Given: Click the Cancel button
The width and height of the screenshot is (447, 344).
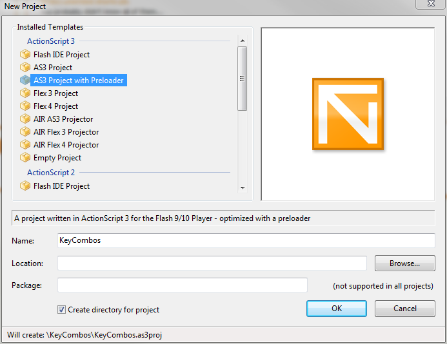Looking at the screenshot, I should [x=405, y=309].
